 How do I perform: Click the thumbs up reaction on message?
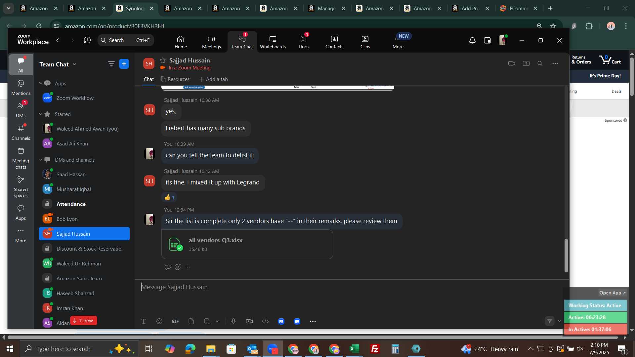coord(169,197)
